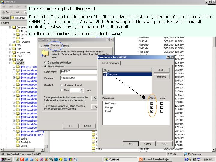Toggle Allow checkbox for Read permission
Image resolution: width=216 pixels, height=162 pixels.
click(152, 111)
